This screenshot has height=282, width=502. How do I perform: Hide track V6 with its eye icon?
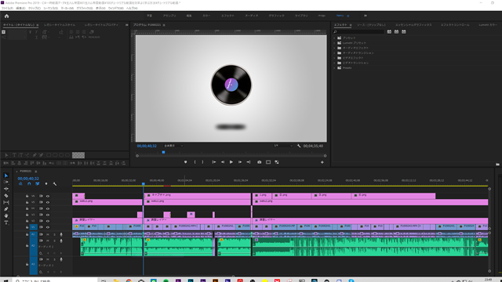(x=48, y=196)
